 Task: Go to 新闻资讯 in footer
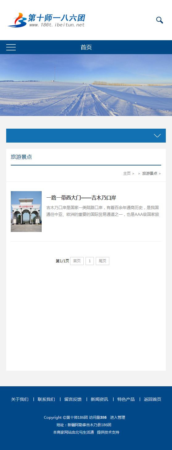tap(99, 399)
